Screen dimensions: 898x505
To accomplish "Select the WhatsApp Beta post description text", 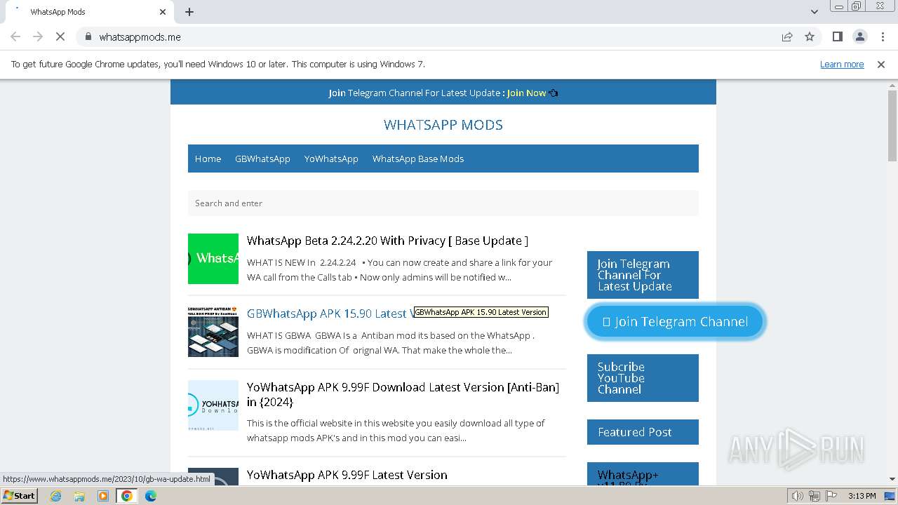I will click(400, 270).
